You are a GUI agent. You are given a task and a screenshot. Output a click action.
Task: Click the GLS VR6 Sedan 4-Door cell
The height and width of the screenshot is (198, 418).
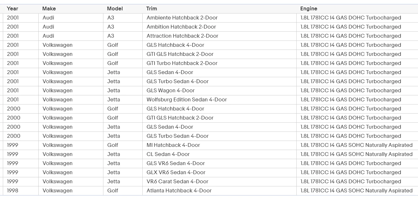coord(175,163)
